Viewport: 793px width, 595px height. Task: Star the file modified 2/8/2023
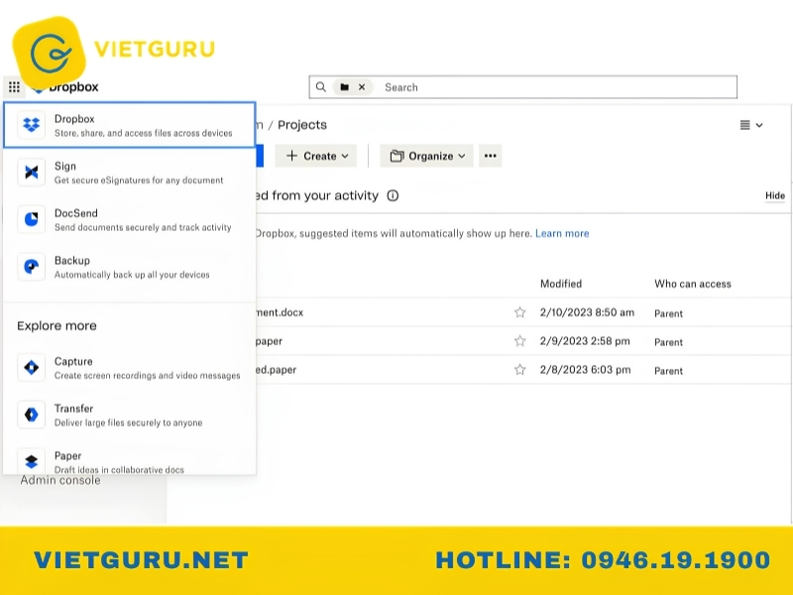point(519,370)
